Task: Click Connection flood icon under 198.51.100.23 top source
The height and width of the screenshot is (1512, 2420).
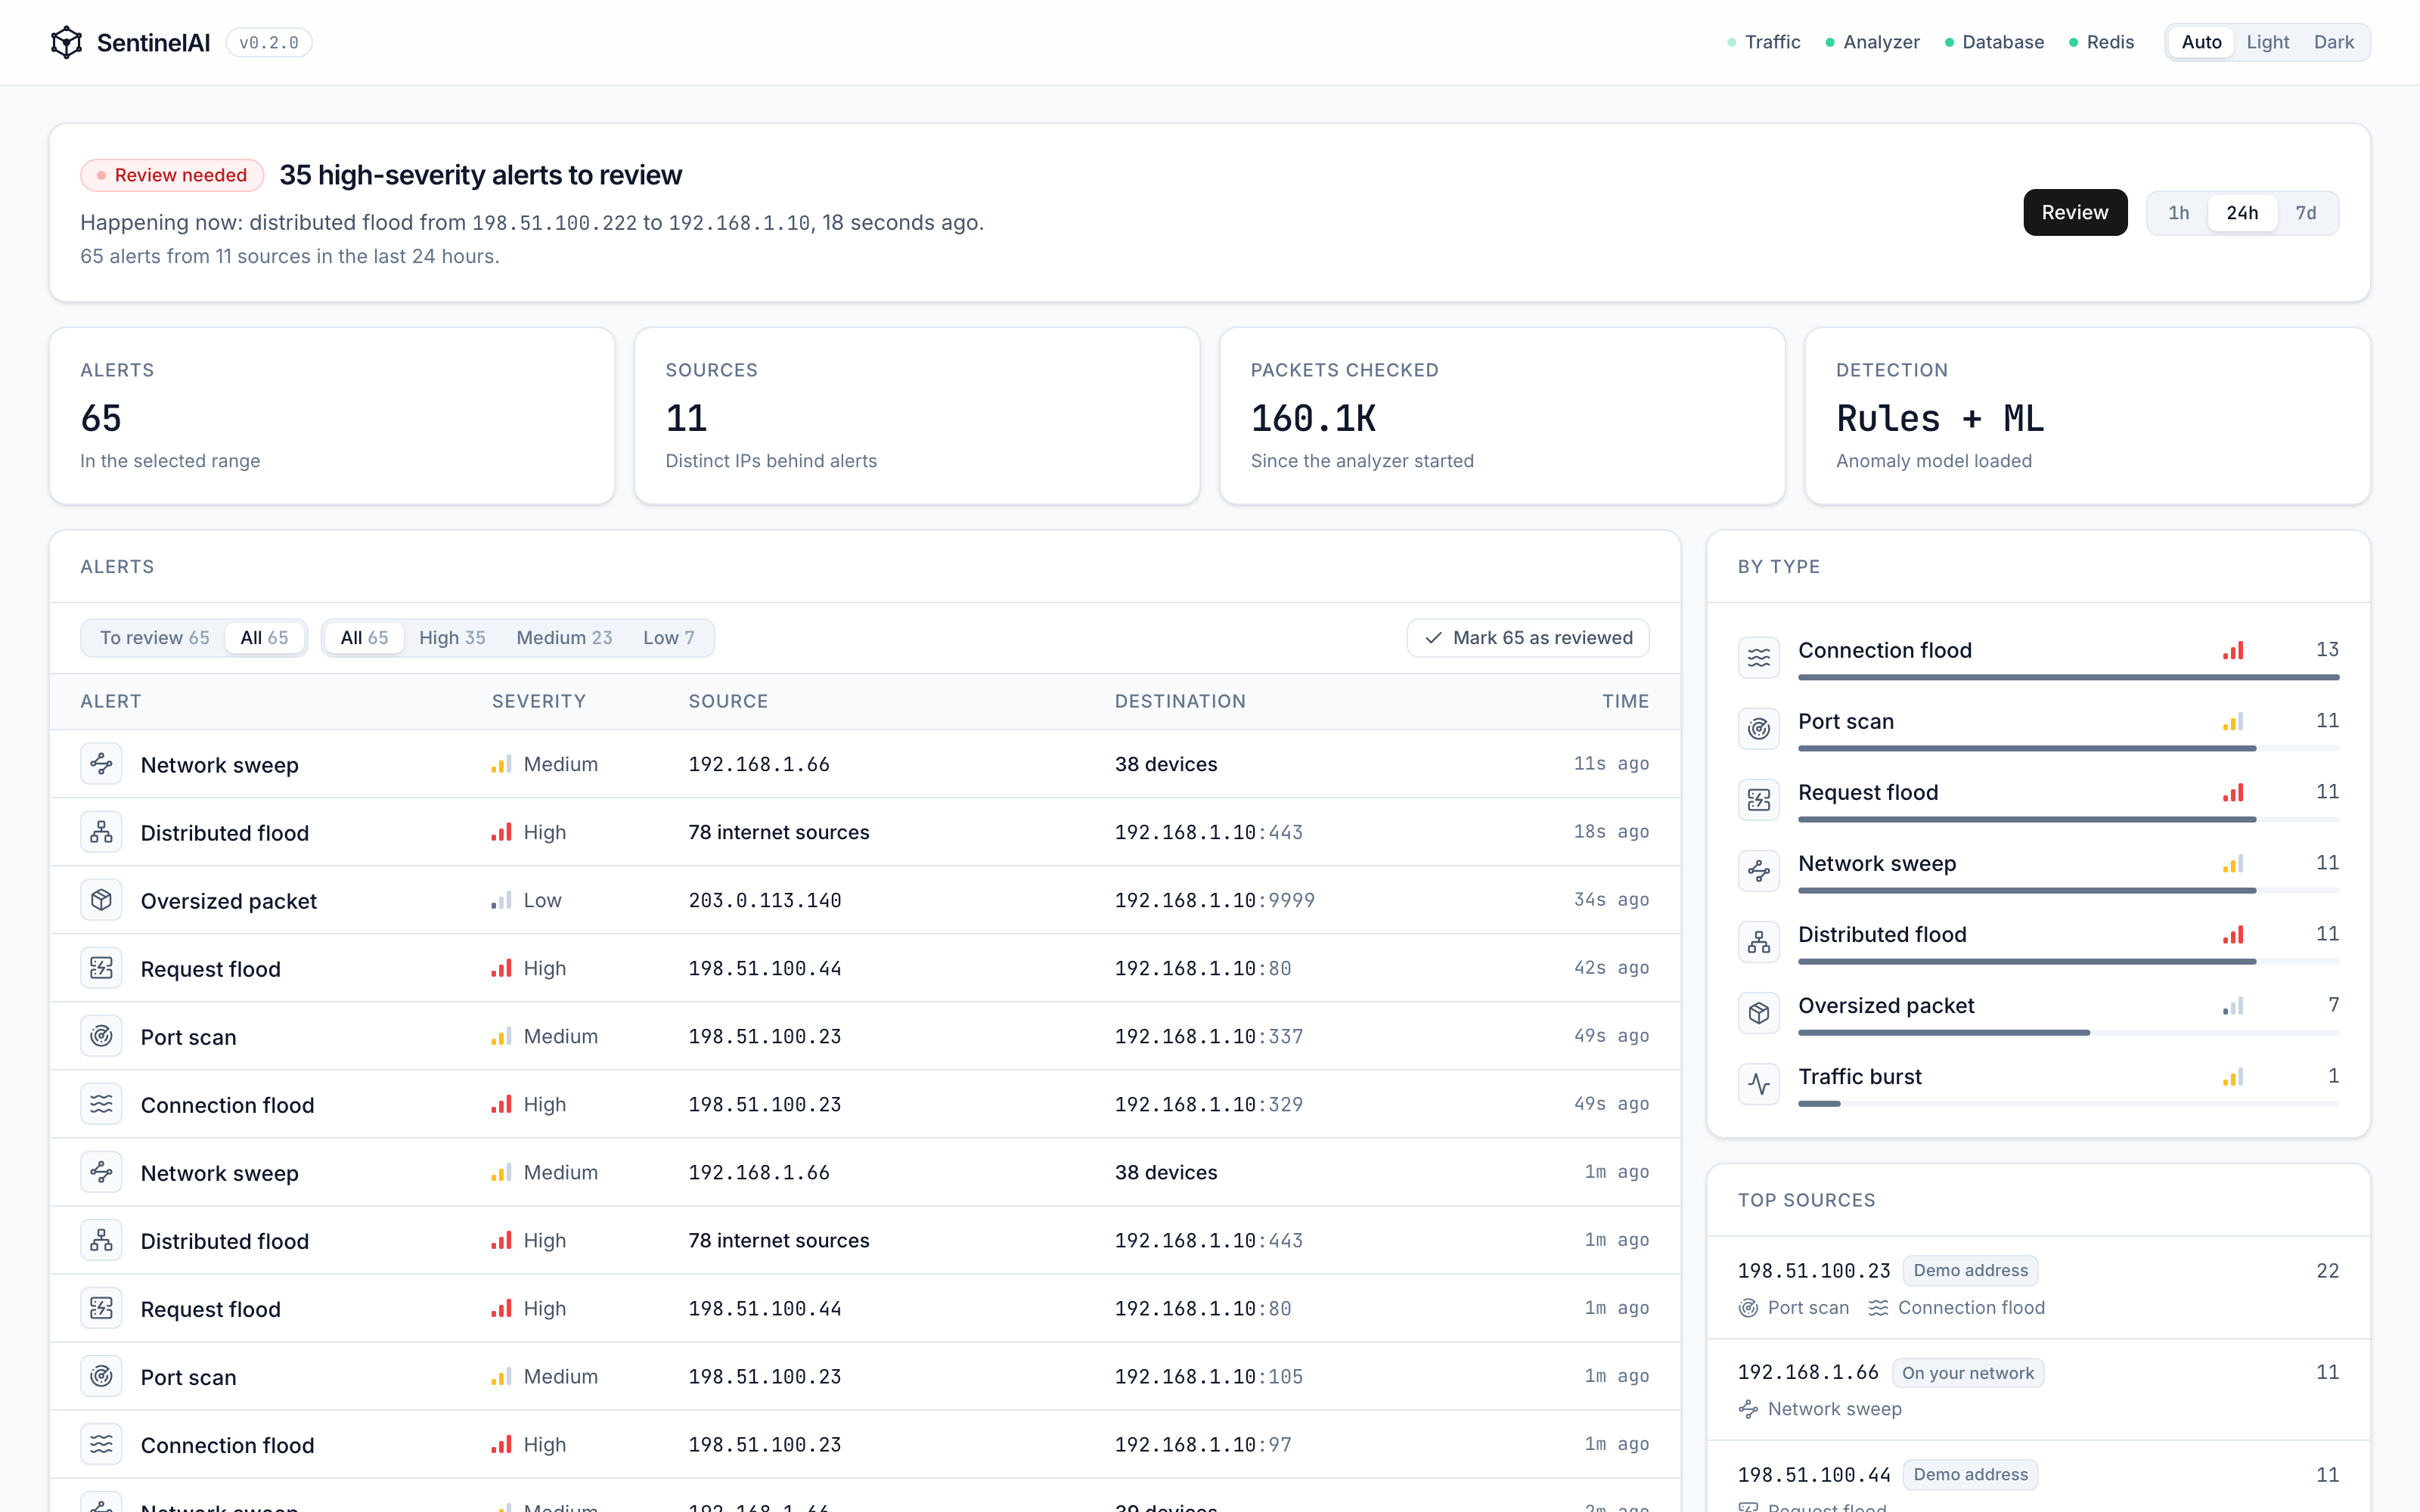Action: click(1878, 1308)
